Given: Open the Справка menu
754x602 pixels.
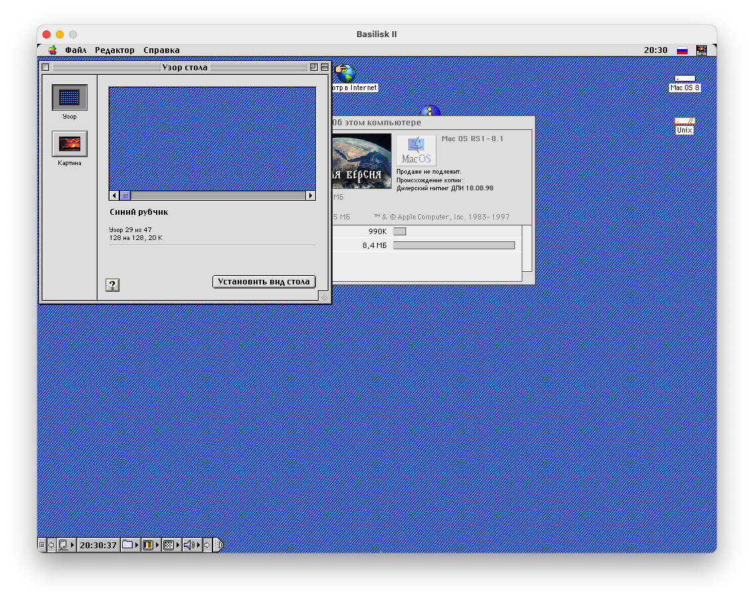Looking at the screenshot, I should tap(161, 50).
